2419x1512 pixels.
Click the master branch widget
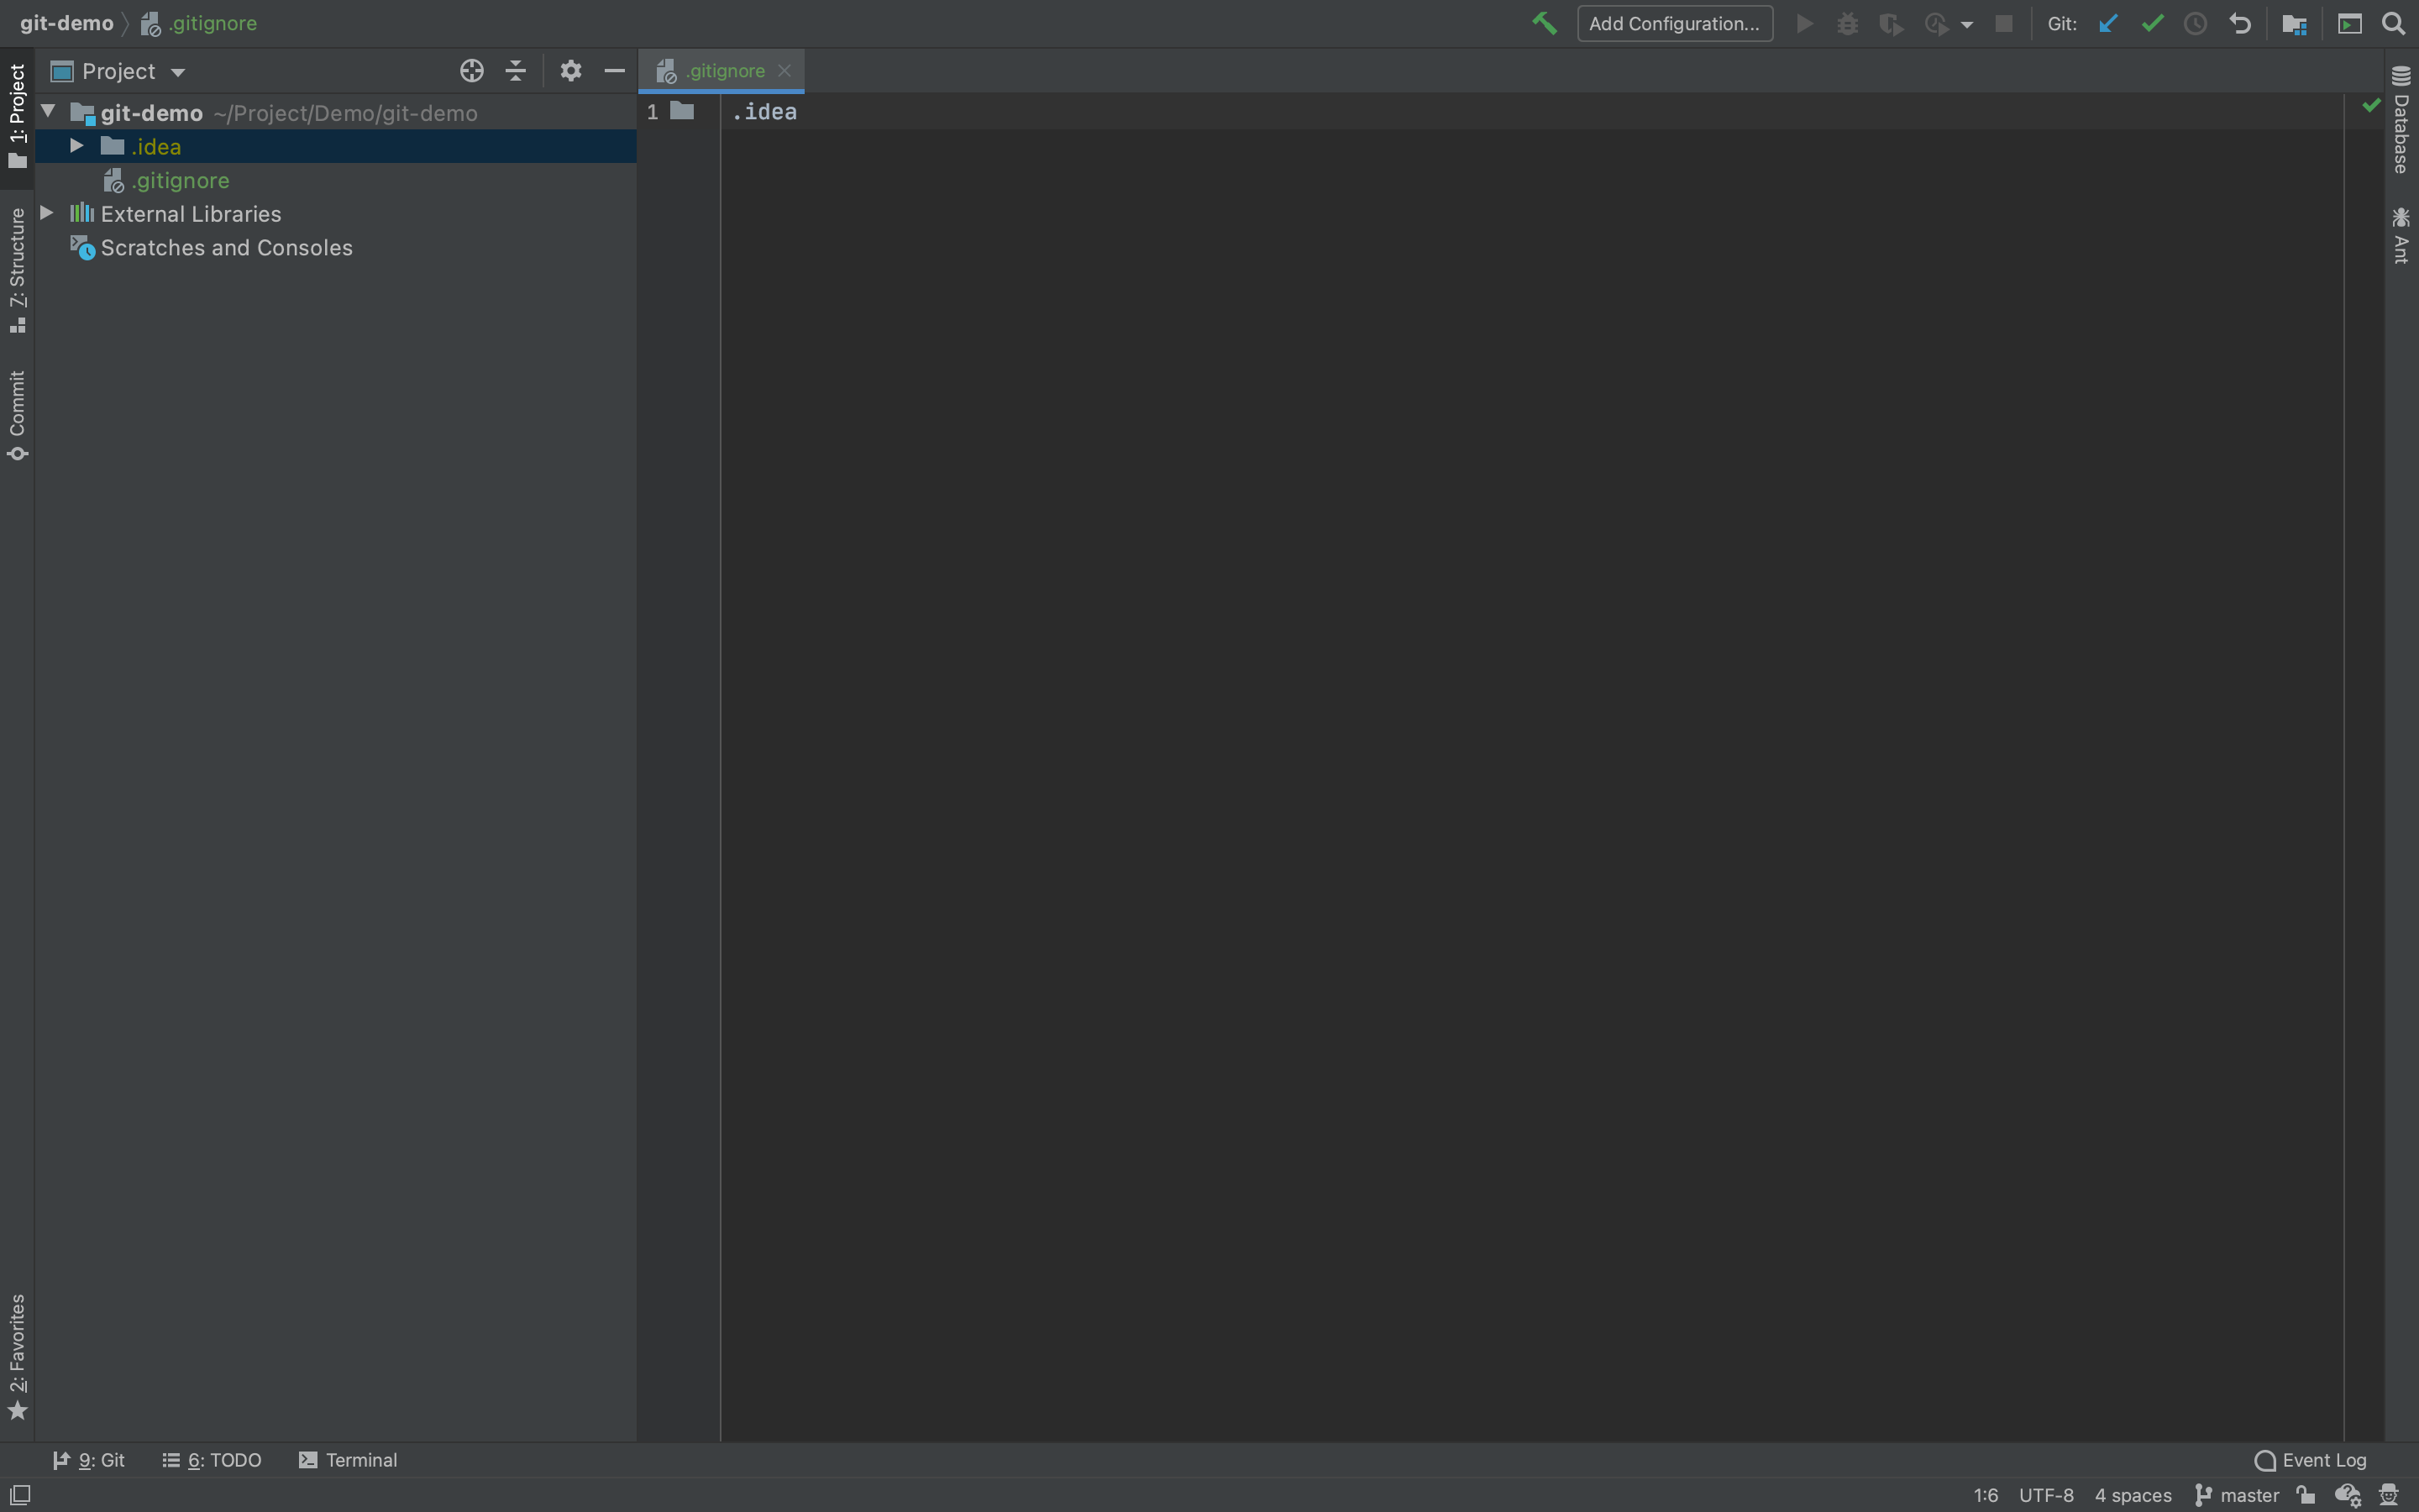(2237, 1495)
